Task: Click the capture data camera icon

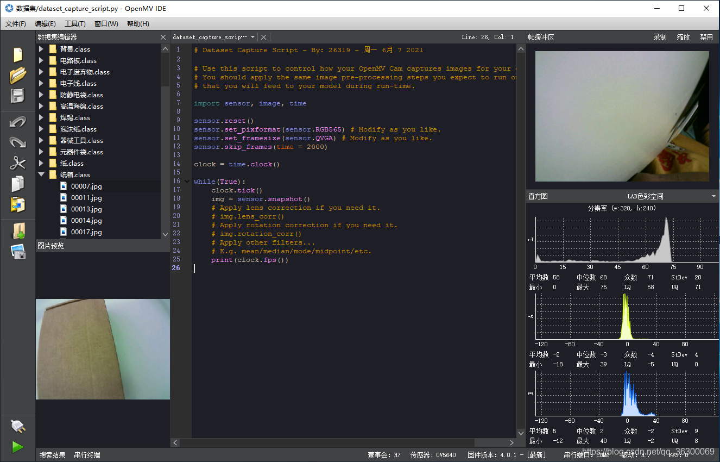Action: click(x=18, y=251)
